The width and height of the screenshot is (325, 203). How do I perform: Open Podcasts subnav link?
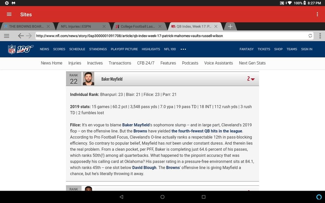[x=190, y=63]
